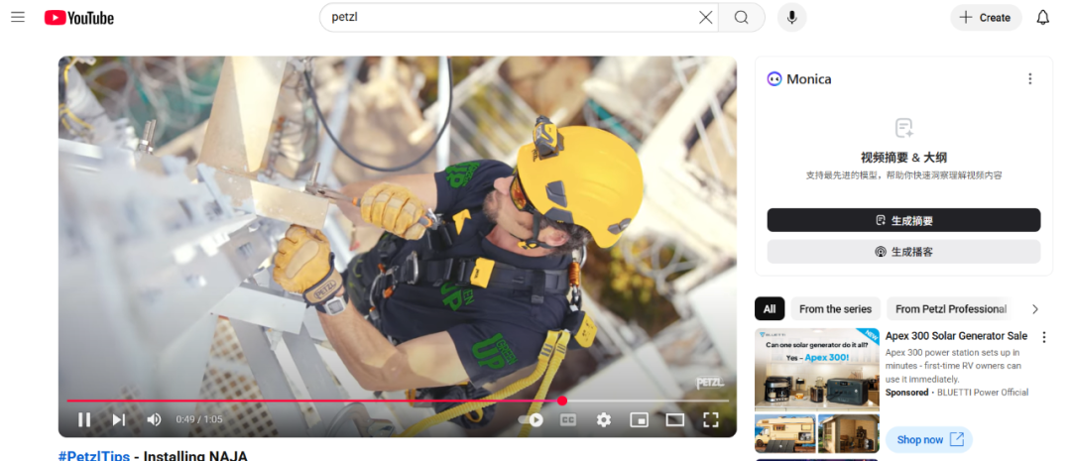Pause the video playback
1071x461 pixels.
84,419
